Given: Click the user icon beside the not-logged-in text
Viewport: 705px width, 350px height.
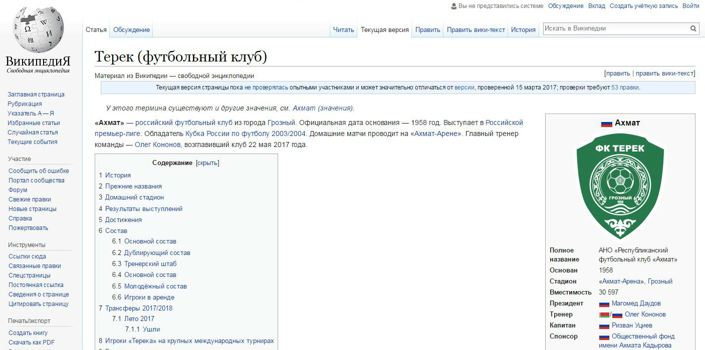Looking at the screenshot, I should coord(454,6).
